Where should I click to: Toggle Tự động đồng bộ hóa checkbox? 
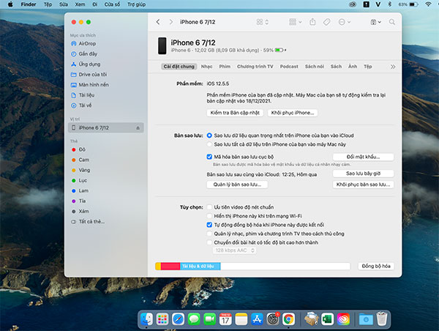click(209, 225)
